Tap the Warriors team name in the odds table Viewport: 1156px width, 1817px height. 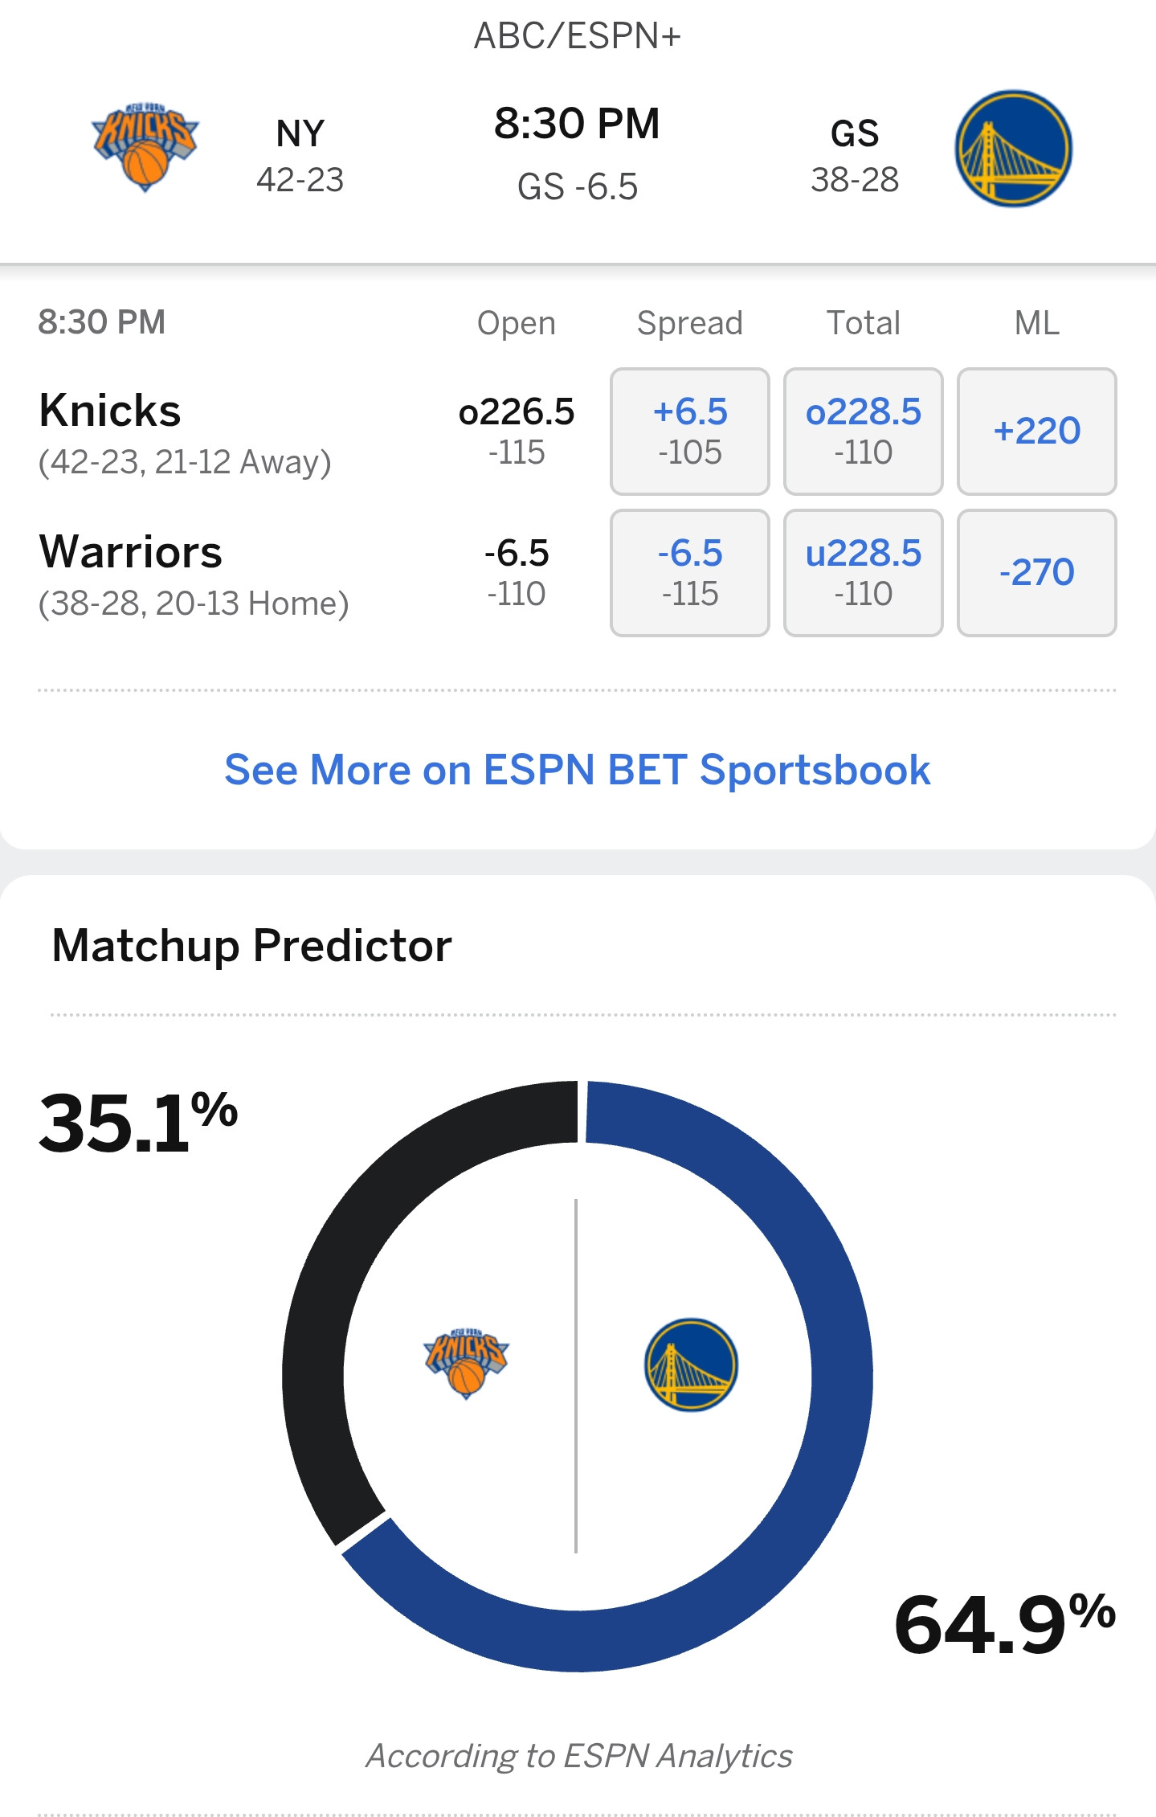pyautogui.click(x=130, y=552)
